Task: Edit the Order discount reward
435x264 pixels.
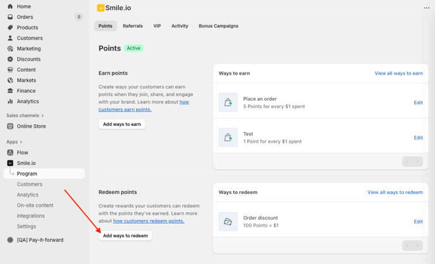Action: (418, 222)
